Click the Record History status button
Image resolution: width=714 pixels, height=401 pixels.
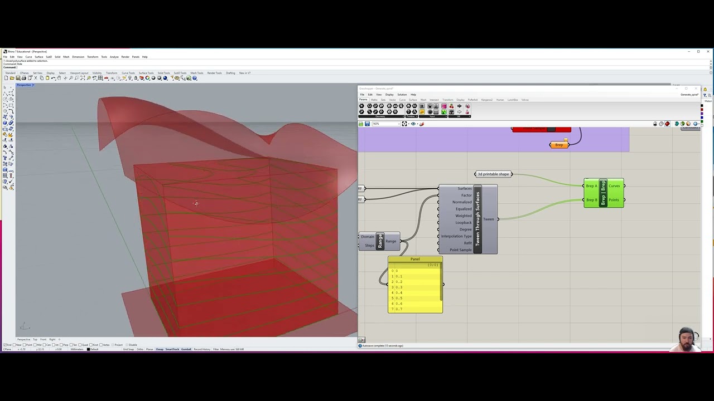click(202, 349)
